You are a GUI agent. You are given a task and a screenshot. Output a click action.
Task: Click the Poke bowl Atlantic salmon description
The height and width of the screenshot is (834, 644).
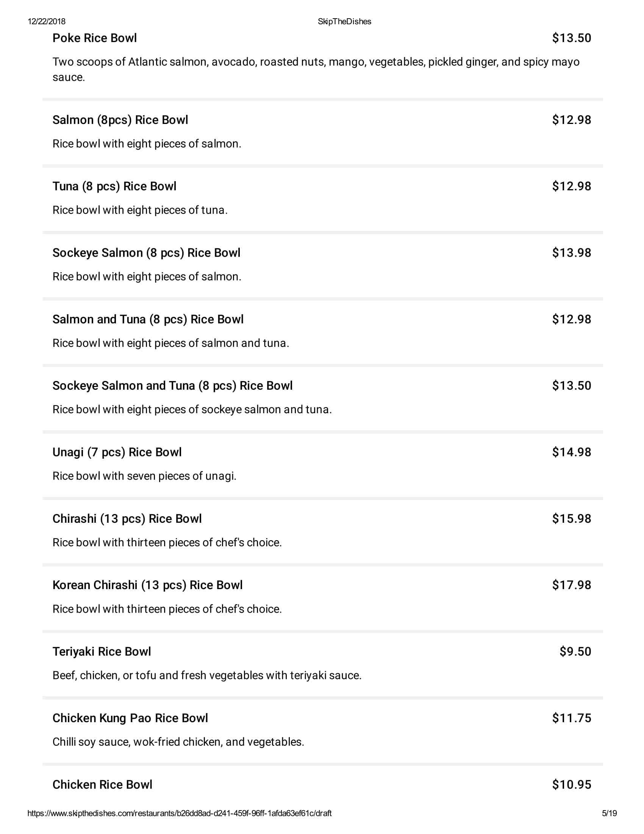(x=316, y=62)
